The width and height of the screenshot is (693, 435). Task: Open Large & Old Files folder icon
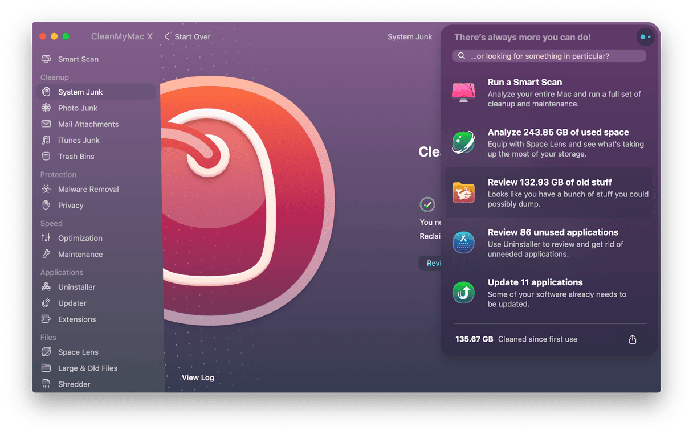pos(46,368)
